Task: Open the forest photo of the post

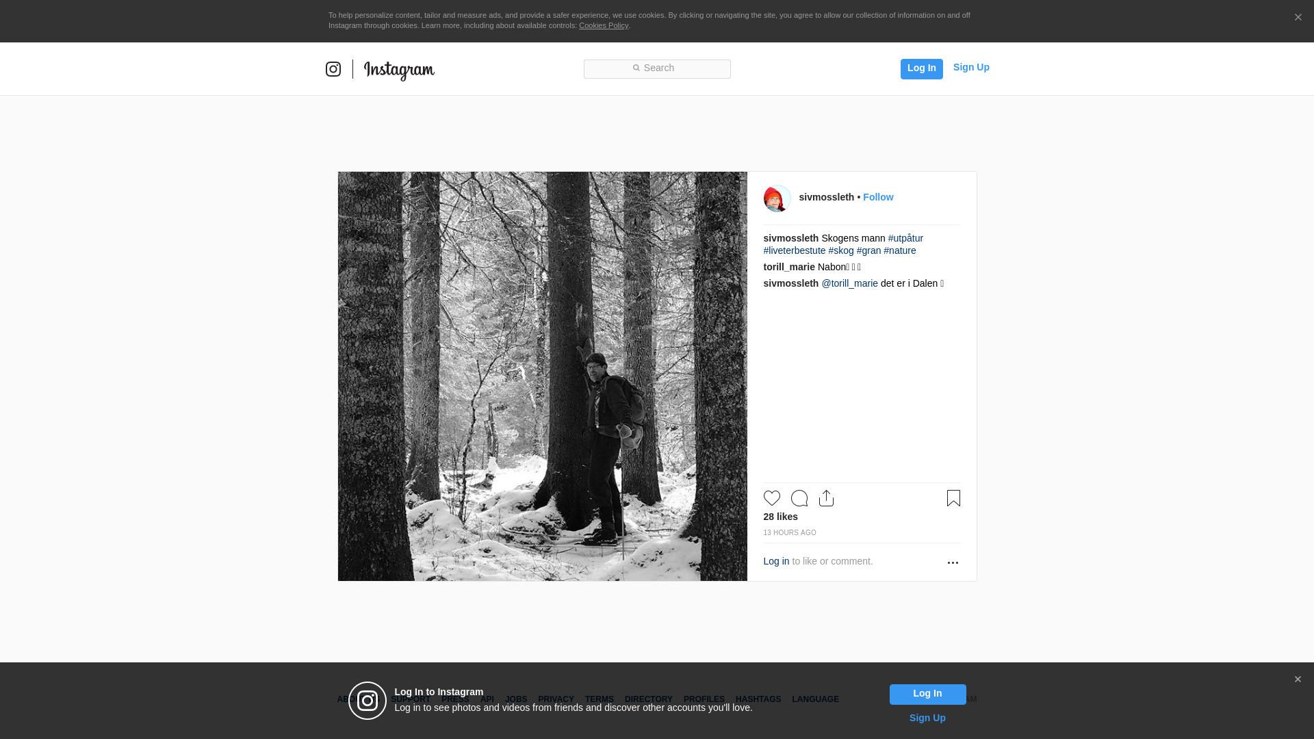Action: [542, 376]
